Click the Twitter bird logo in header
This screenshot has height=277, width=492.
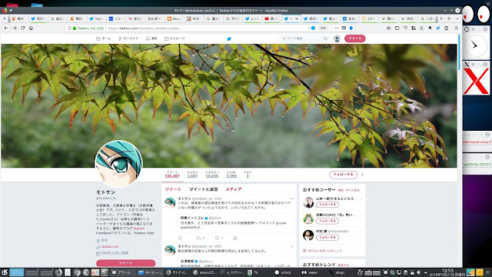pos(229,38)
